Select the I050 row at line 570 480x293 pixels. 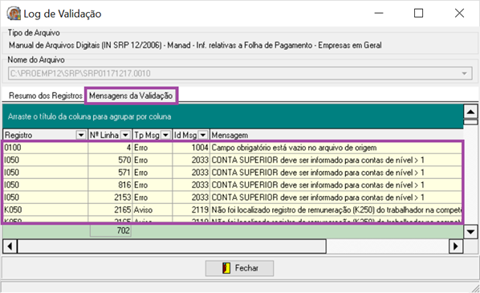click(233, 160)
